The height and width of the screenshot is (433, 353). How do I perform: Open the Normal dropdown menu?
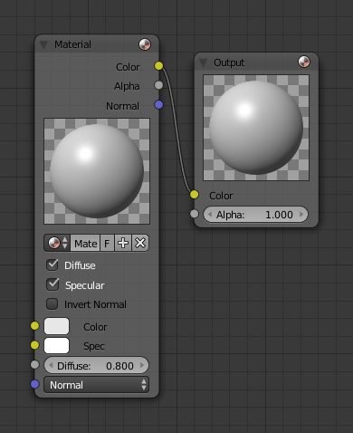[97, 385]
